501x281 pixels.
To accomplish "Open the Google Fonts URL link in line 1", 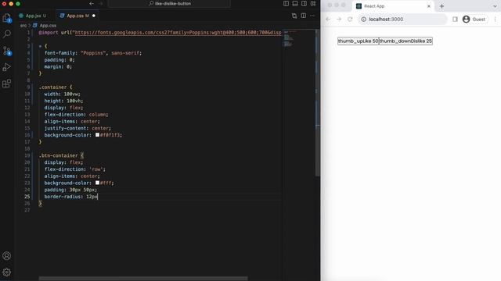I will (178, 33).
